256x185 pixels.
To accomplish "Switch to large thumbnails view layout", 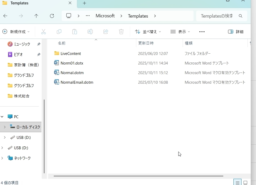I will point(245,182).
